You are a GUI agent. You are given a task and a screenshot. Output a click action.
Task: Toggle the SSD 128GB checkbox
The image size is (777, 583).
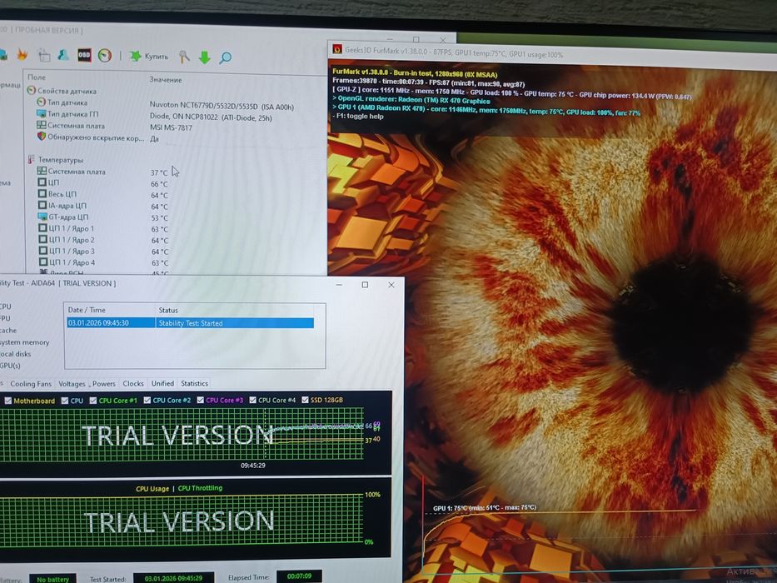tap(306, 400)
